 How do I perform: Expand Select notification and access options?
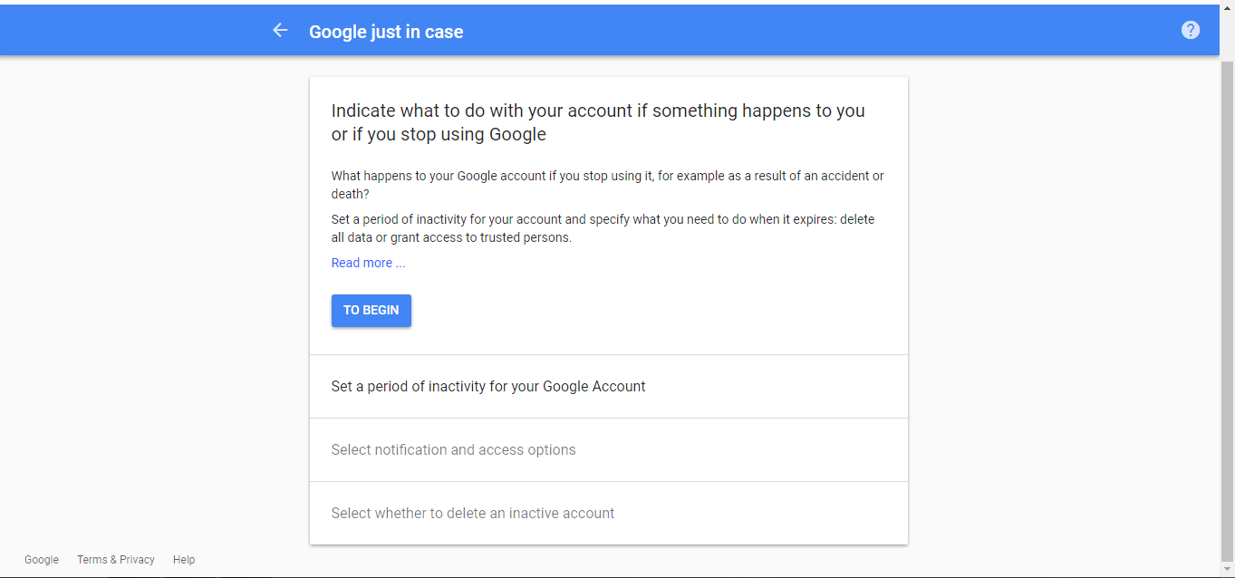609,449
